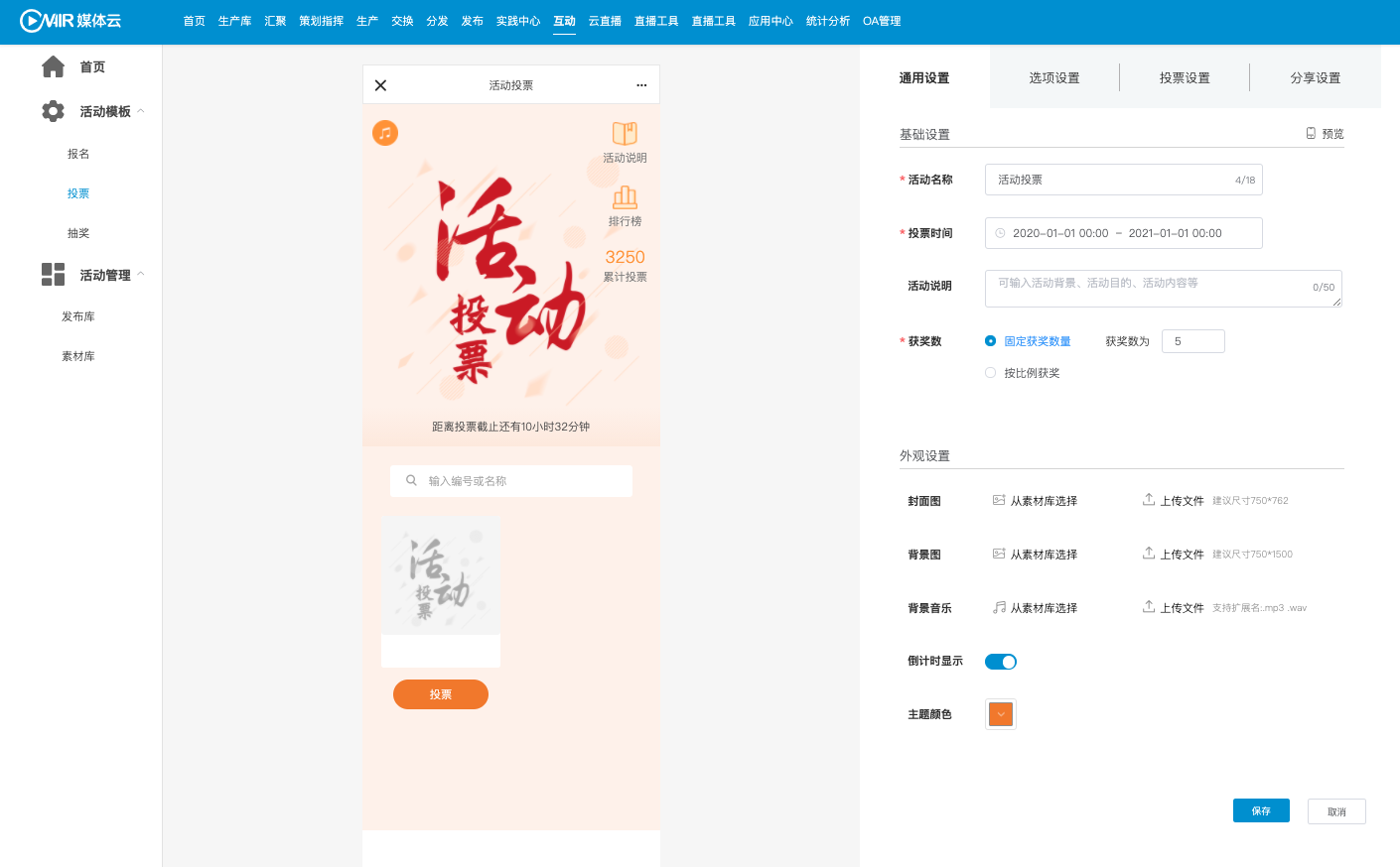This screenshot has width=1400, height=867.
Task: Open the 主题颜色 orange color swatch
Action: coord(1001,714)
